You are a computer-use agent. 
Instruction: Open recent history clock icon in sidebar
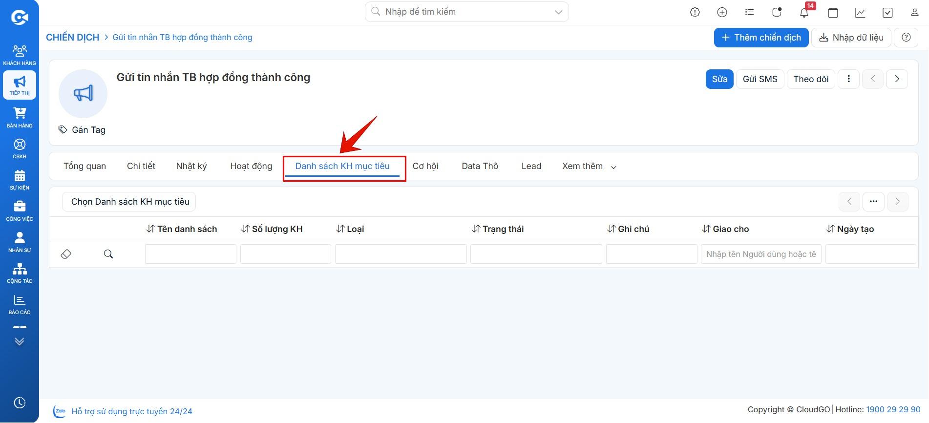20,402
